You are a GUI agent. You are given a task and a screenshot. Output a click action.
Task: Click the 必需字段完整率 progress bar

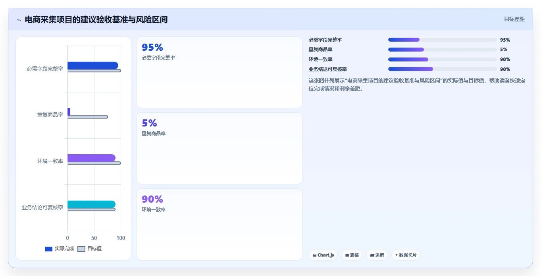(x=443, y=40)
